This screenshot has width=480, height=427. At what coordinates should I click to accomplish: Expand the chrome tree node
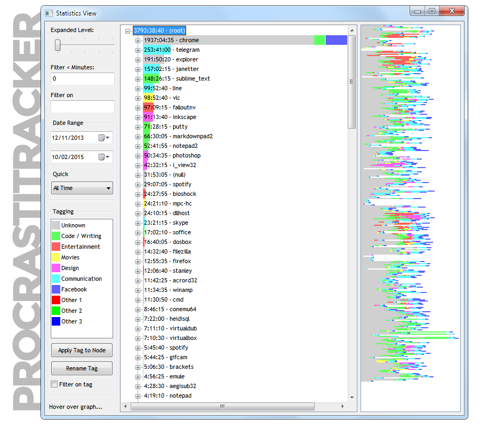click(138, 41)
